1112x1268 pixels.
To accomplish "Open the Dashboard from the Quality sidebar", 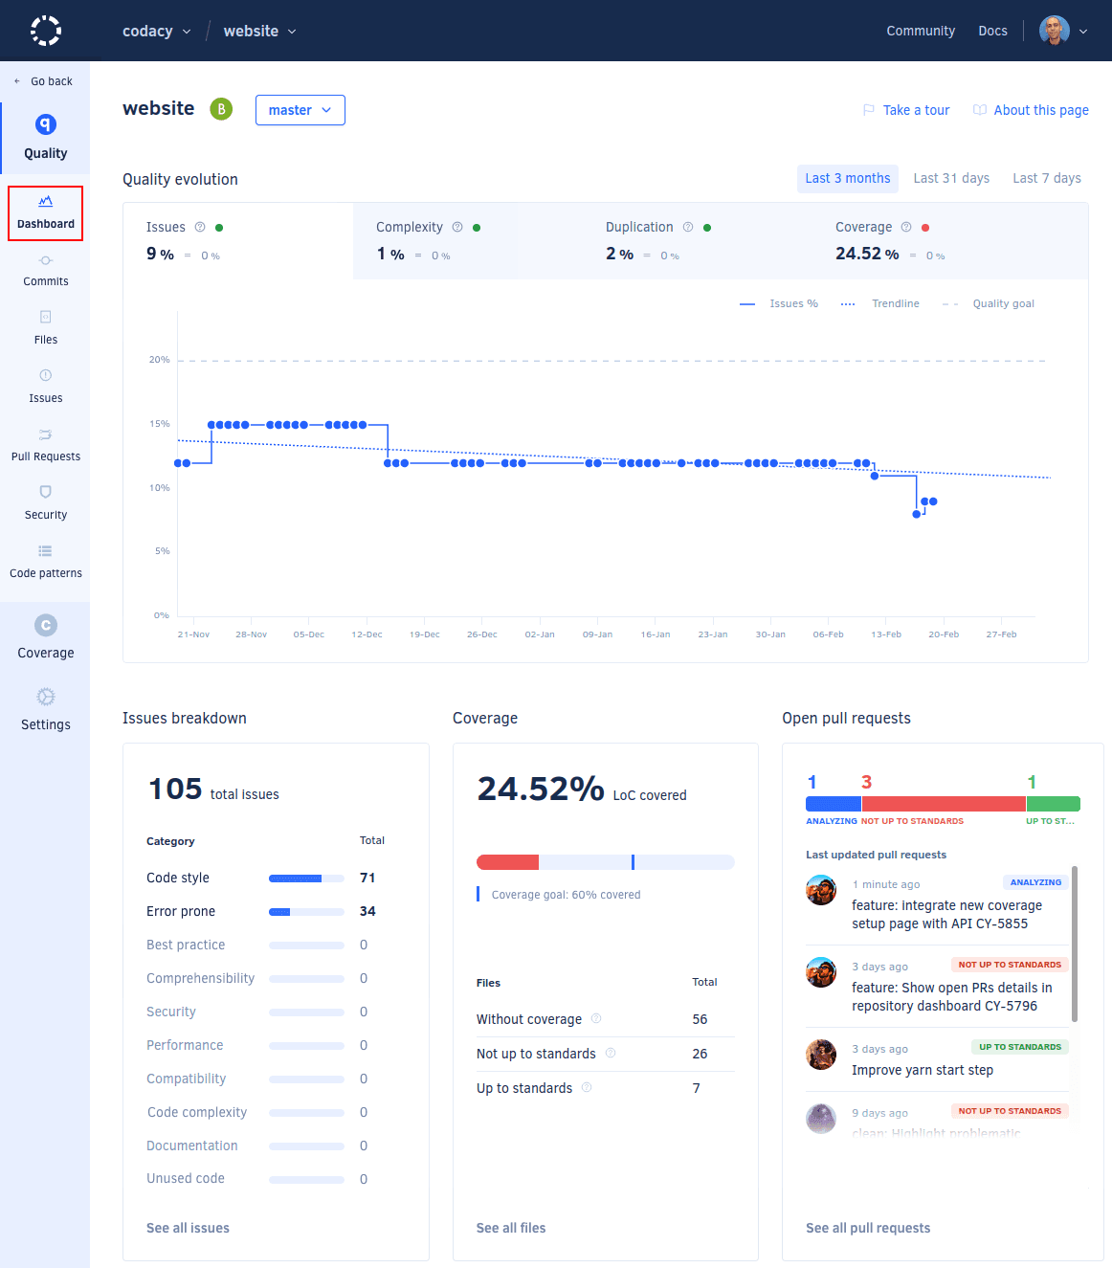I will pos(45,212).
